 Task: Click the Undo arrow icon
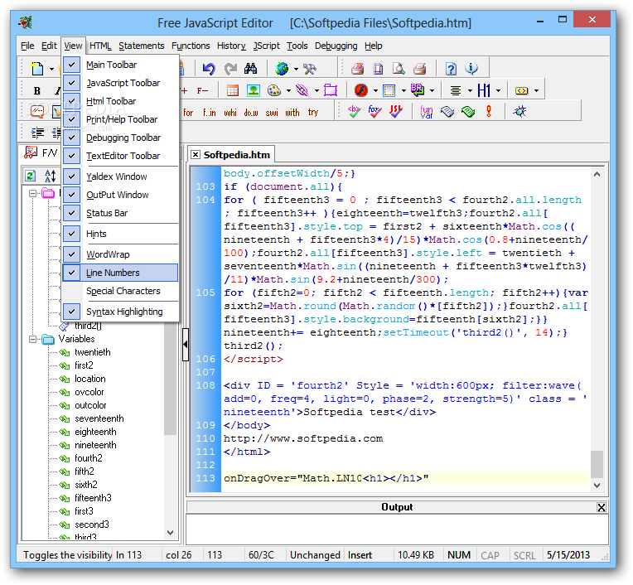[209, 69]
